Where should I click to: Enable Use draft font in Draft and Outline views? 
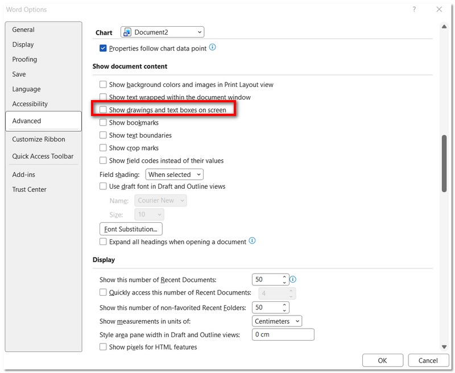pyautogui.click(x=103, y=186)
